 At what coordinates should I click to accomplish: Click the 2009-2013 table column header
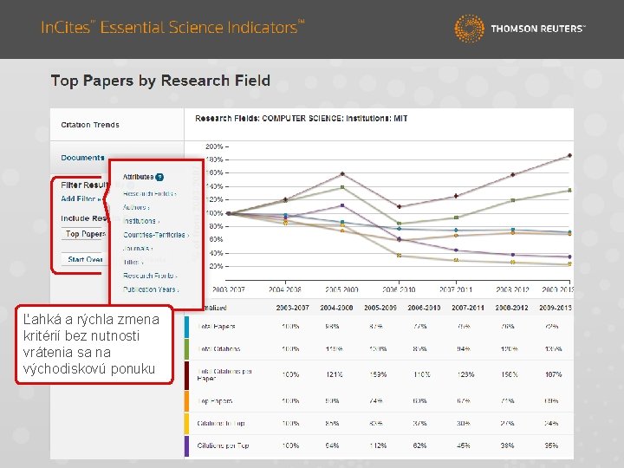click(556, 308)
